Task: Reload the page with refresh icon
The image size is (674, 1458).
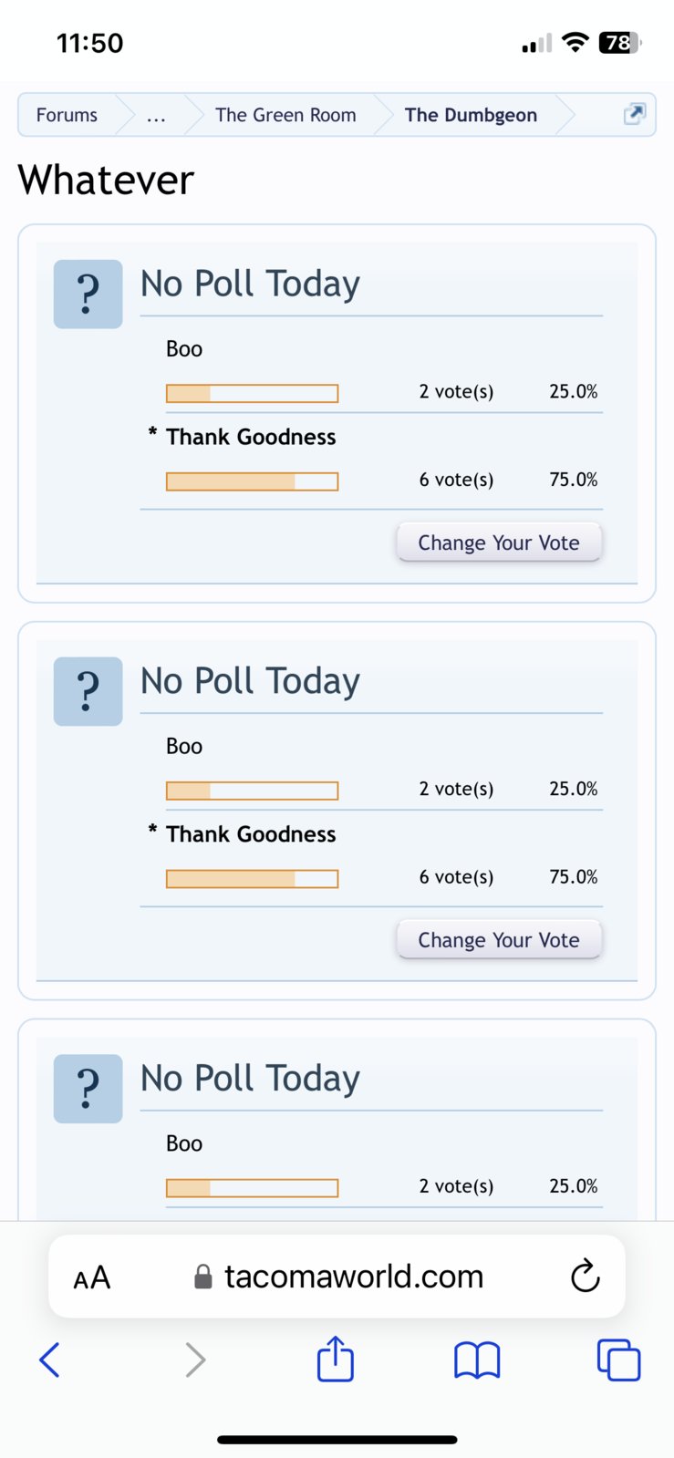Action: [586, 1277]
